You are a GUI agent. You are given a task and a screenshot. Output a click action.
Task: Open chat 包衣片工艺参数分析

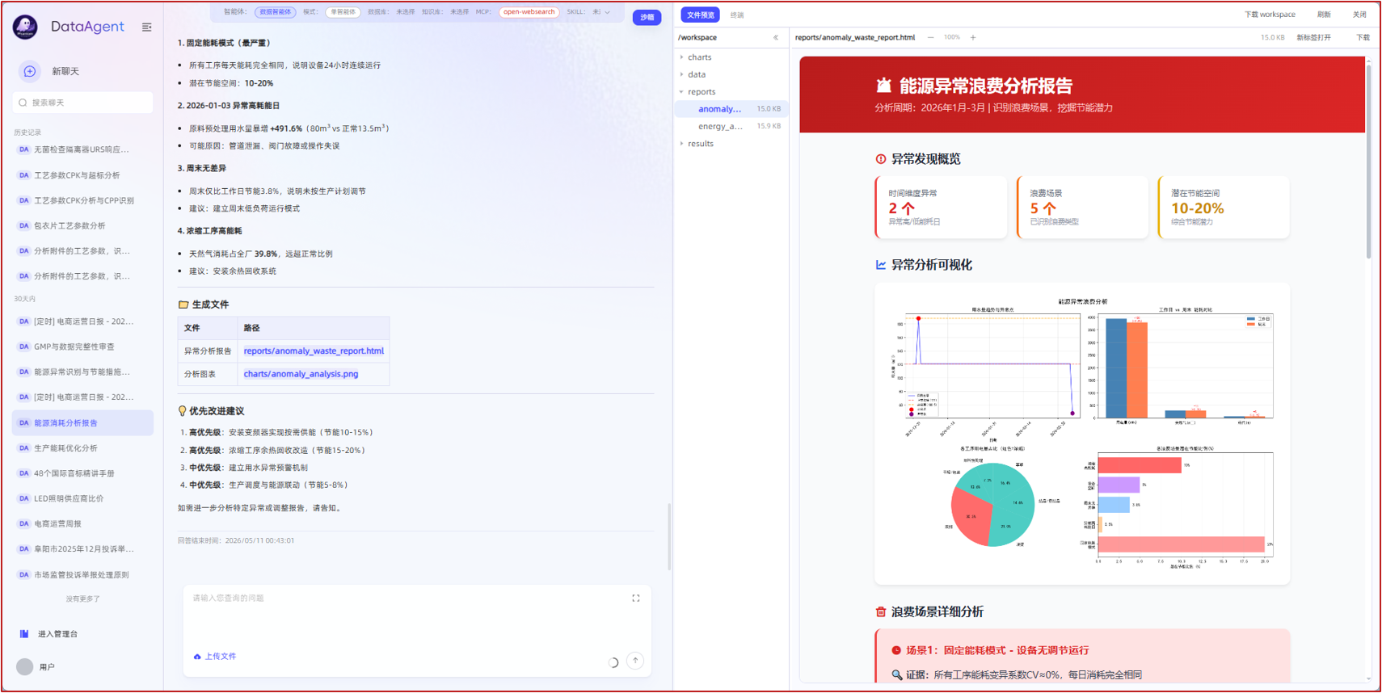[70, 226]
